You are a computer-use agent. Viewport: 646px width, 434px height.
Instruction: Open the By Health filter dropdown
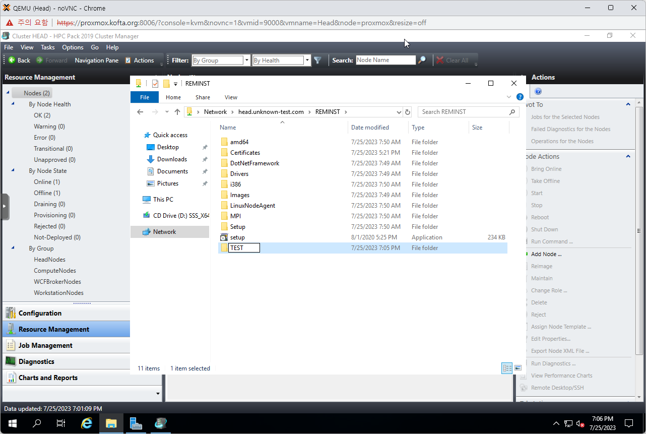click(307, 60)
